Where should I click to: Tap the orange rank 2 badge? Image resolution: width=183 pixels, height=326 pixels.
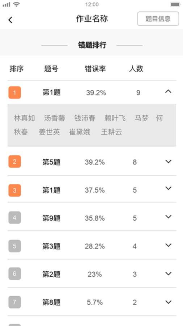tap(14, 162)
